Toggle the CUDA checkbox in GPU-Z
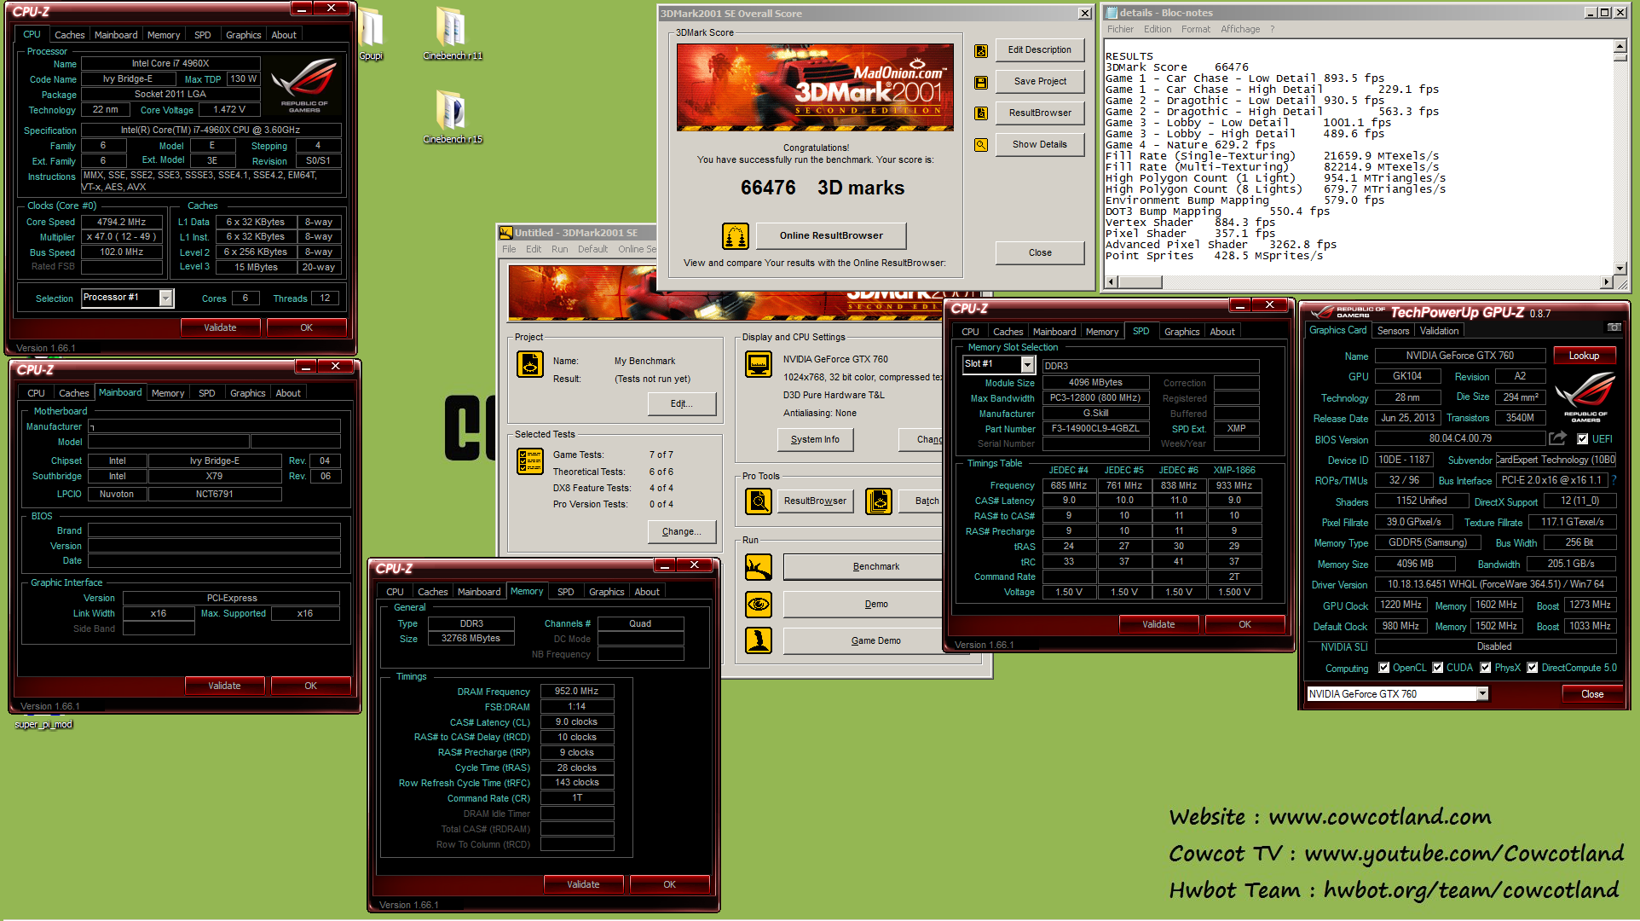 [x=1438, y=668]
